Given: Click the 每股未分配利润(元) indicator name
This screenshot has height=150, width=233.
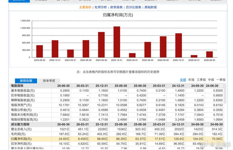Looking at the screenshot, I should [x=24, y=114].
